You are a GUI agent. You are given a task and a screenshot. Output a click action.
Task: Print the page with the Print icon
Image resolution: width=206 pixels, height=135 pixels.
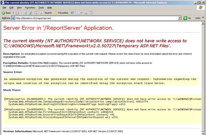pos(86,13)
